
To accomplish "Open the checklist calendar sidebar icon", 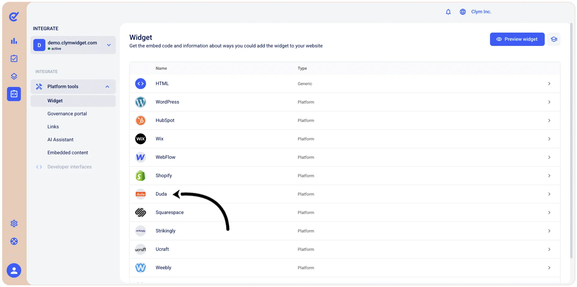I will point(14,58).
